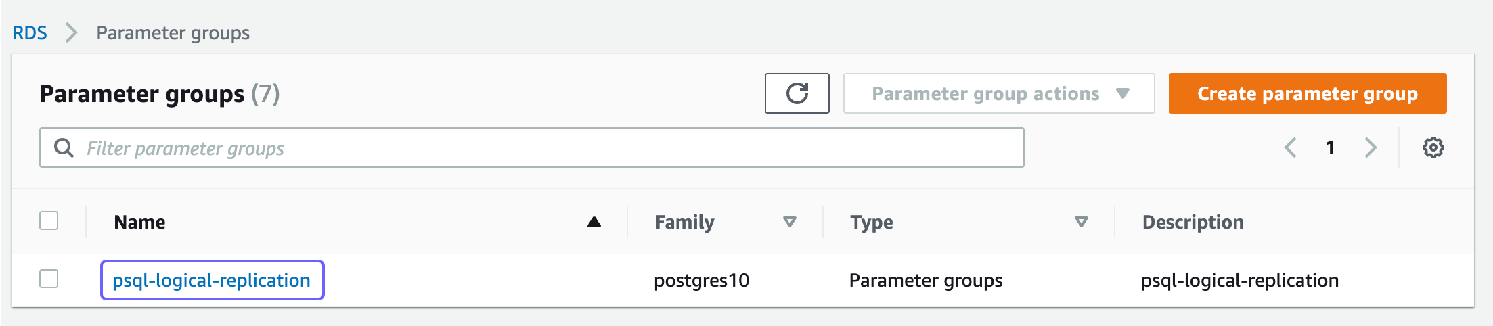Click the postgres10 family cell
The width and height of the screenshot is (1493, 326).
701,280
